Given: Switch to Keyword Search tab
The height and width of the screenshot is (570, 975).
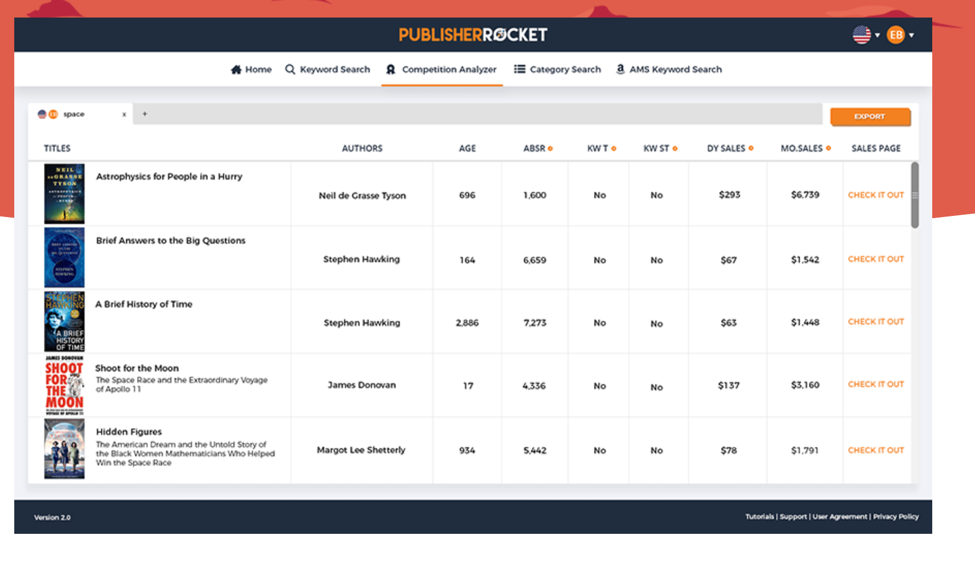Looking at the screenshot, I should 327,70.
